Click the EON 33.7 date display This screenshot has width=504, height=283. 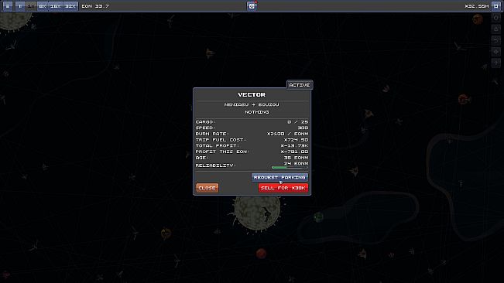pyautogui.click(x=95, y=6)
